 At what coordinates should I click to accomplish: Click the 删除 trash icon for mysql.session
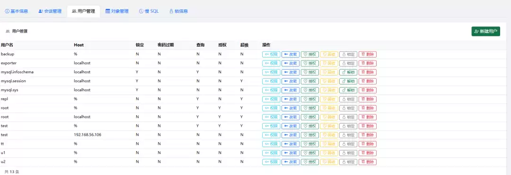(367, 81)
